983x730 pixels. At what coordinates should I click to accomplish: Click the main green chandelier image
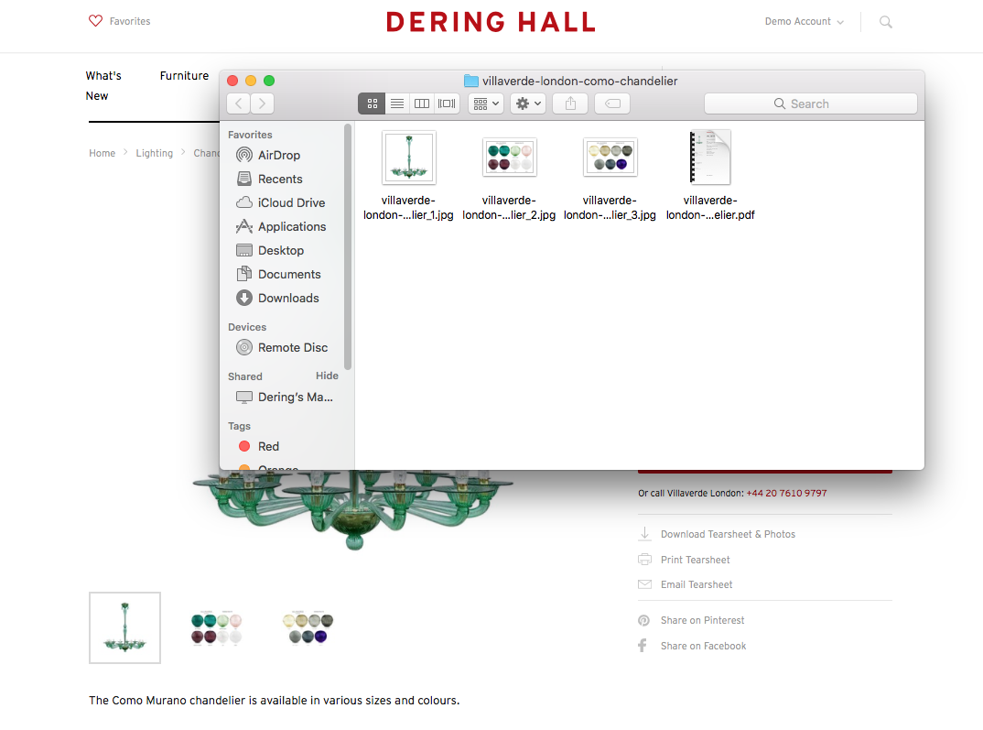tap(353, 509)
